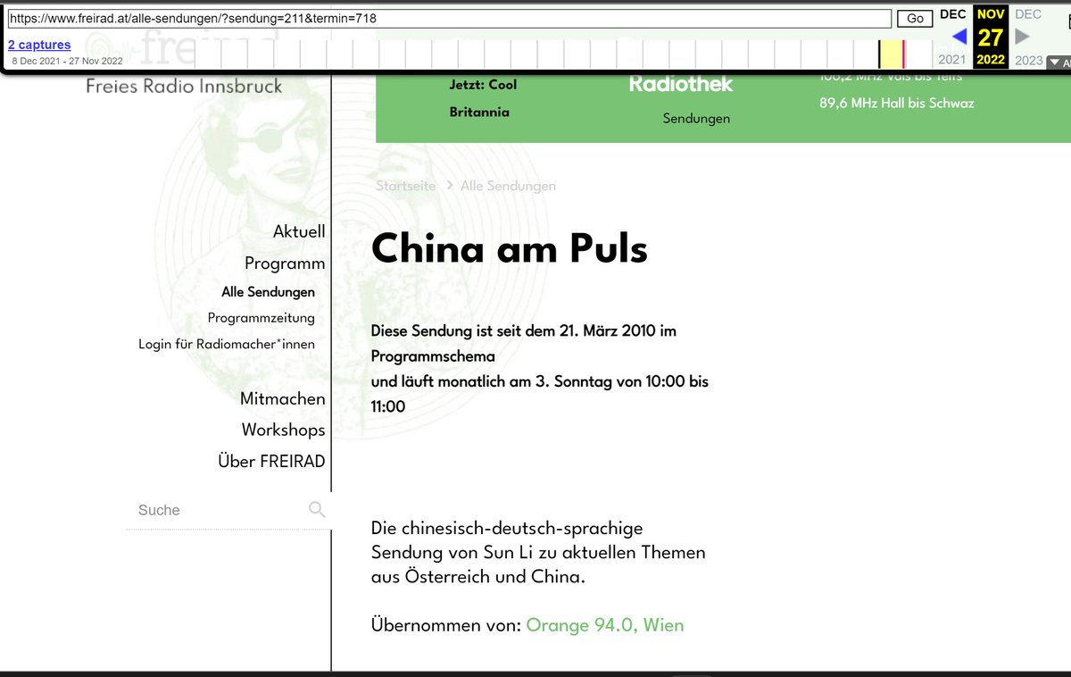Open the Orange 94.0, Wien link

point(605,625)
